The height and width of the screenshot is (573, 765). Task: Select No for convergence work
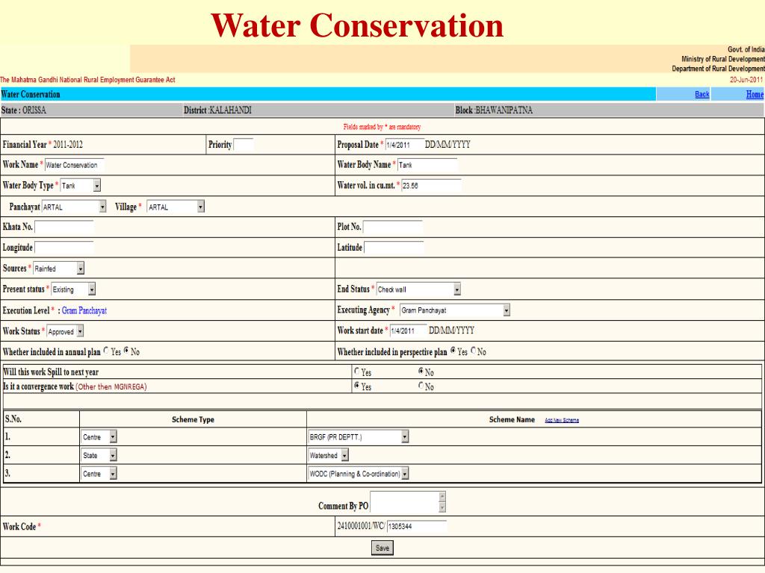tap(421, 386)
